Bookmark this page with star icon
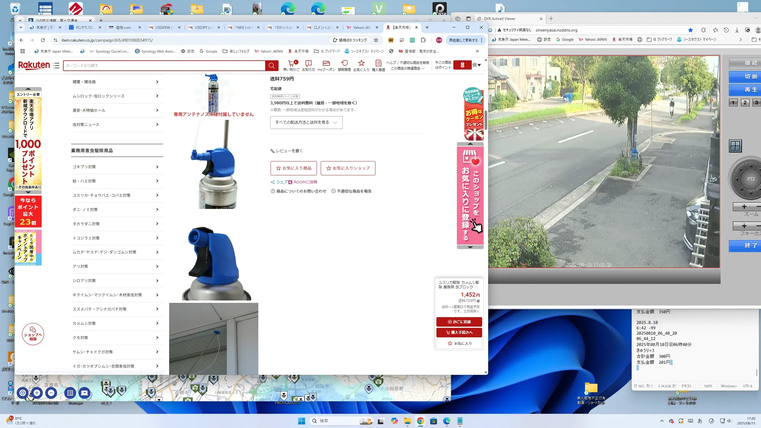Viewport: 761px width, 428px height. 376,40
